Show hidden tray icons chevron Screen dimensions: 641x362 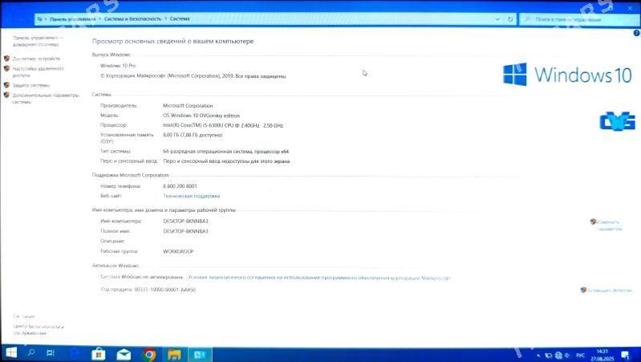pyautogui.click(x=539, y=356)
